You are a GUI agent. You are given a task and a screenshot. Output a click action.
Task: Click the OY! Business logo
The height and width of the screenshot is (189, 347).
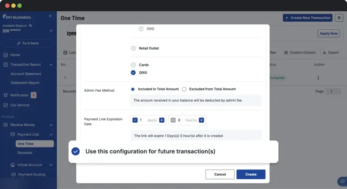16,17
